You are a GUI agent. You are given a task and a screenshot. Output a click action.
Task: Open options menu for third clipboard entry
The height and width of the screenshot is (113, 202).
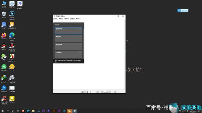point(80,45)
